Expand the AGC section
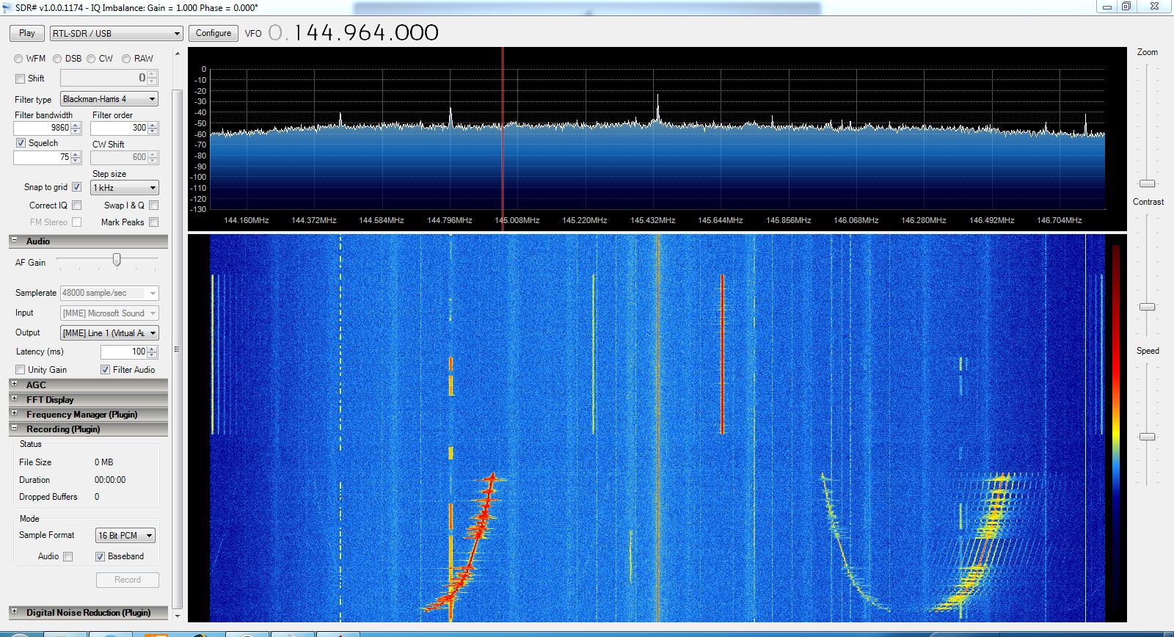The width and height of the screenshot is (1174, 637). 14,384
